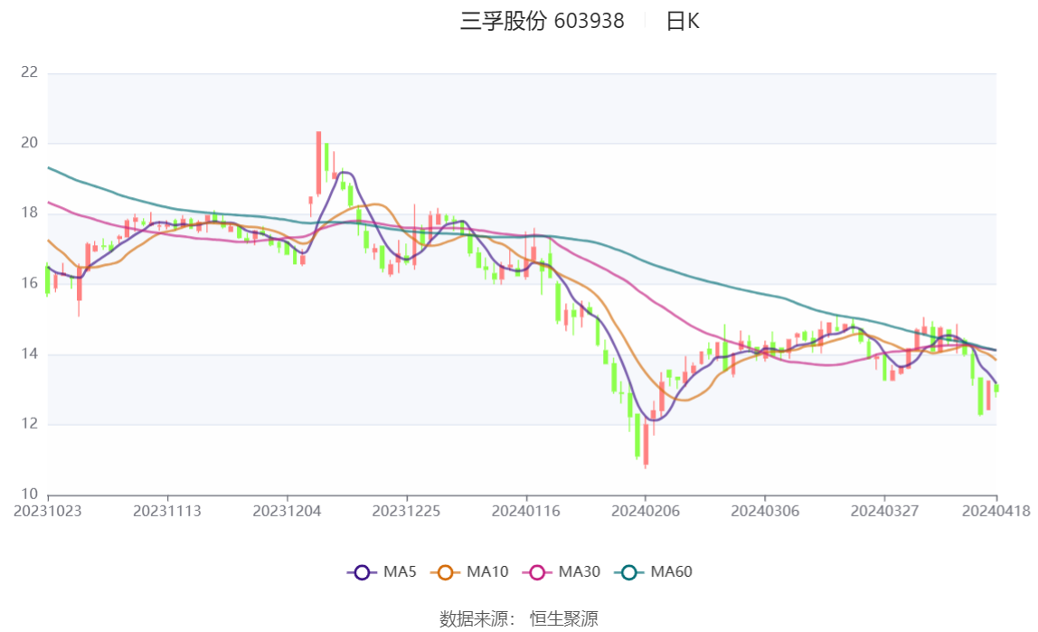1038x632 pixels.
Task: Toggle the MA30 pink legend circle icon
Action: pyautogui.click(x=537, y=572)
